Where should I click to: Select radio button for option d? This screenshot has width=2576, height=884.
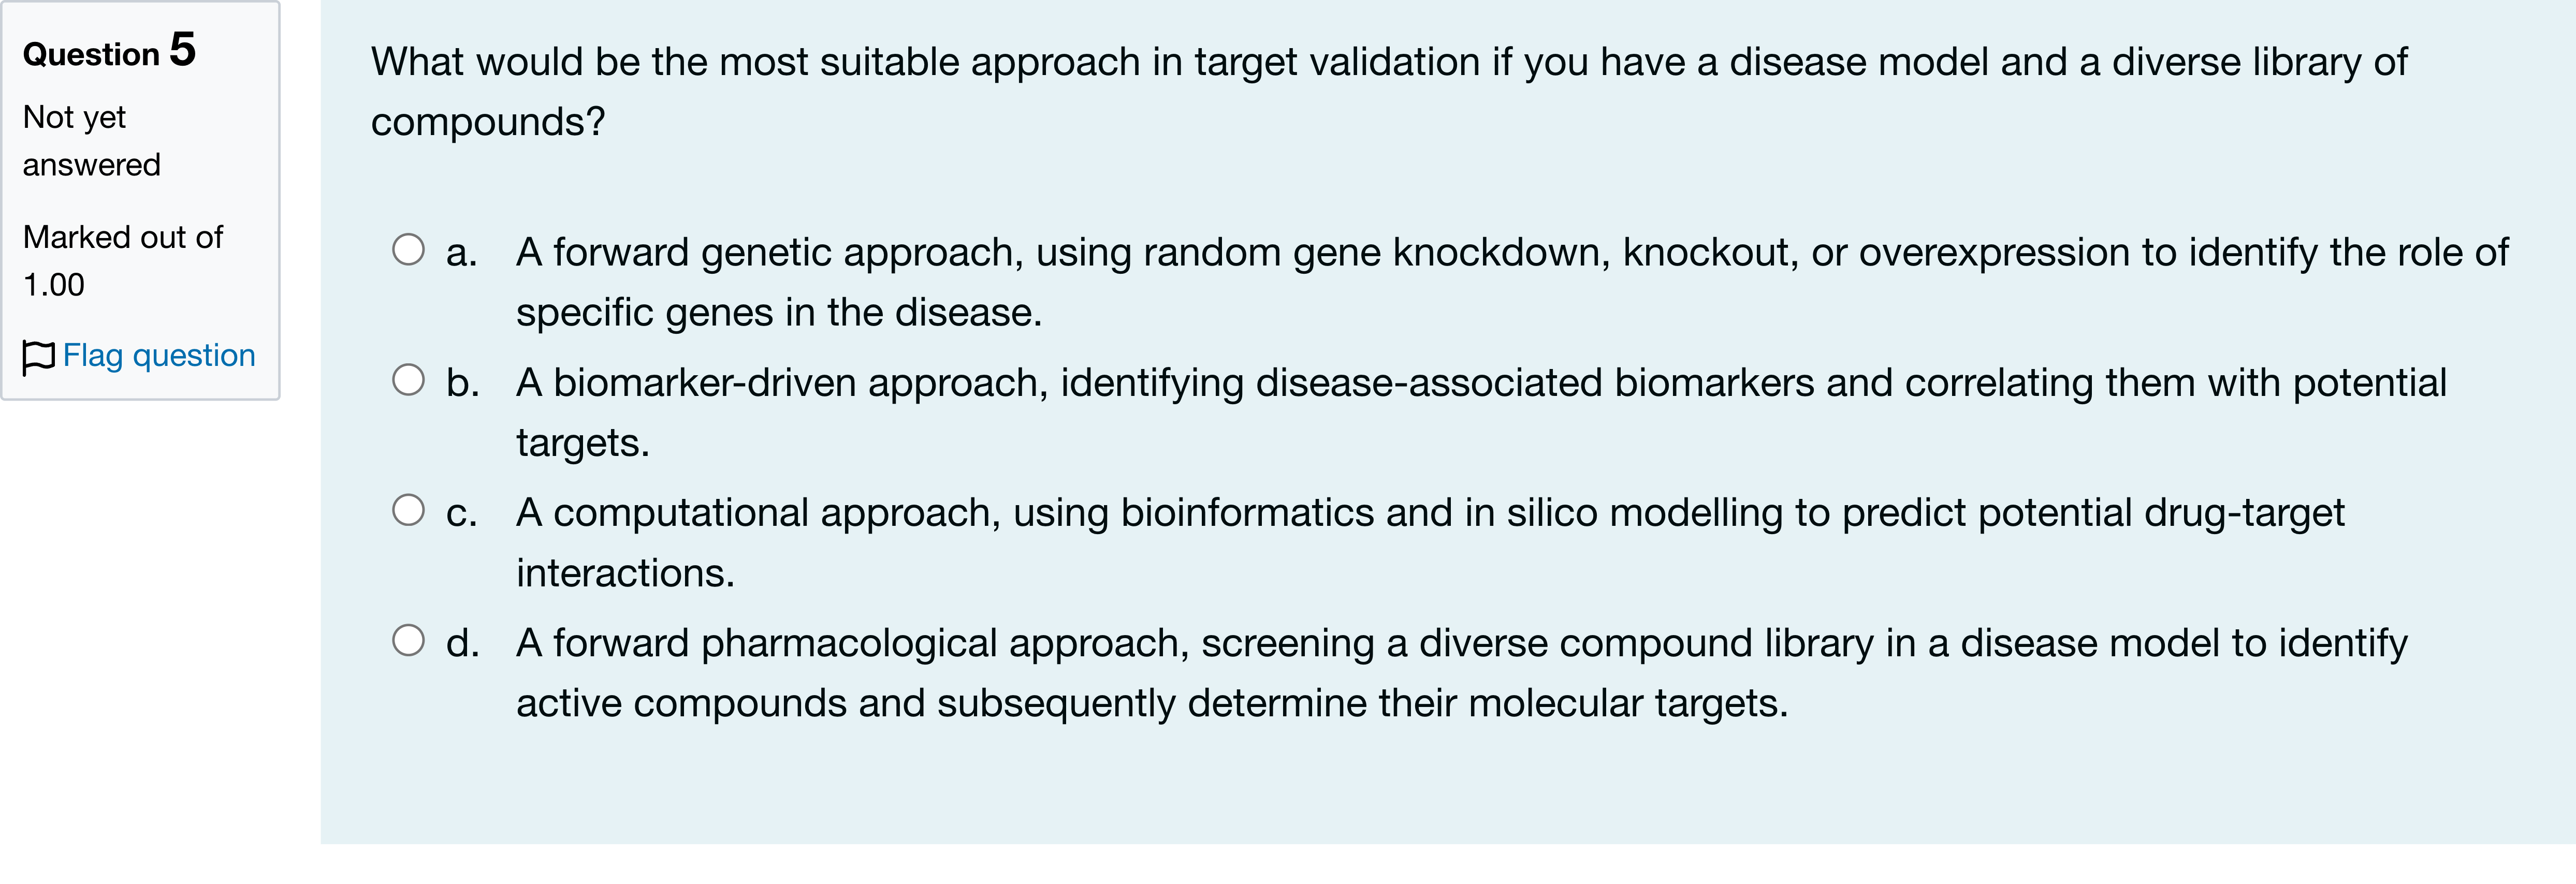[408, 640]
